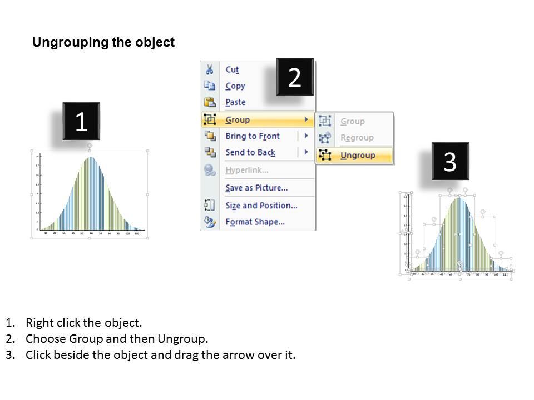
Task: Click the Send to Back icon
Action: 209,152
